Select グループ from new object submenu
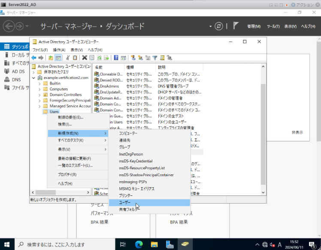Screen dimensions: 321x250 (149, 147)
